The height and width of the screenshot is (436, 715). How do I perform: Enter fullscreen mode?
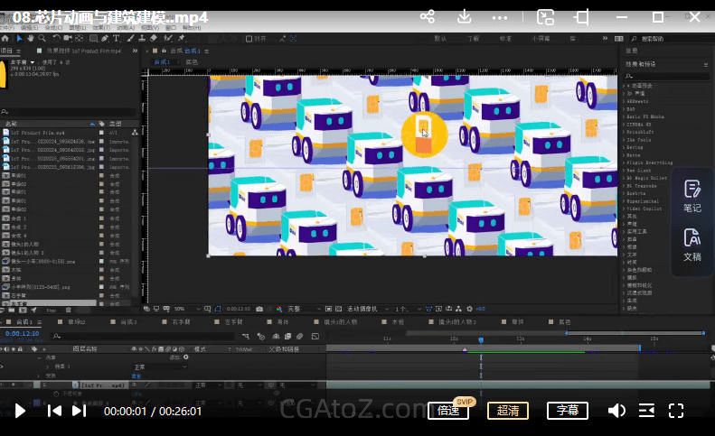click(675, 411)
